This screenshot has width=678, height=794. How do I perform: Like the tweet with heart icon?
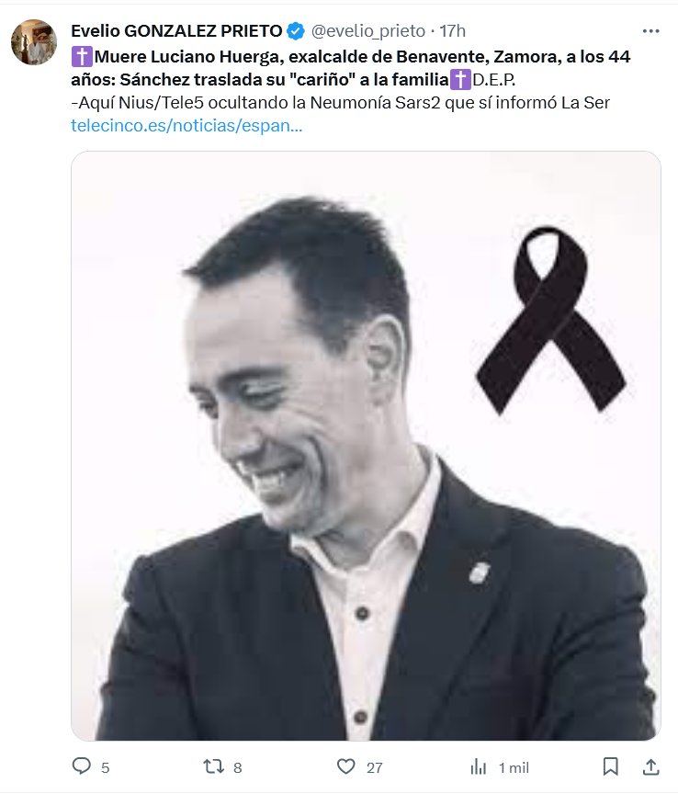pos(345,766)
